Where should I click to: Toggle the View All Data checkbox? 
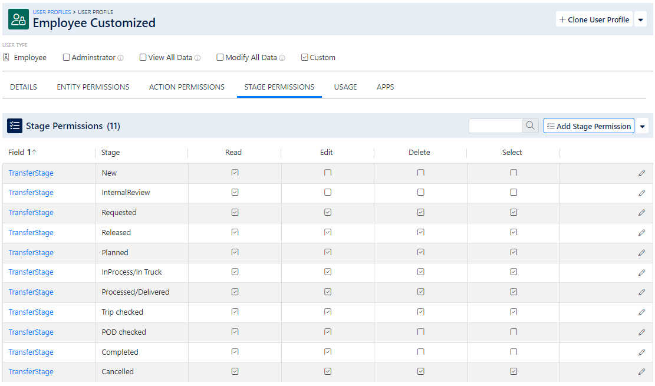click(x=143, y=57)
